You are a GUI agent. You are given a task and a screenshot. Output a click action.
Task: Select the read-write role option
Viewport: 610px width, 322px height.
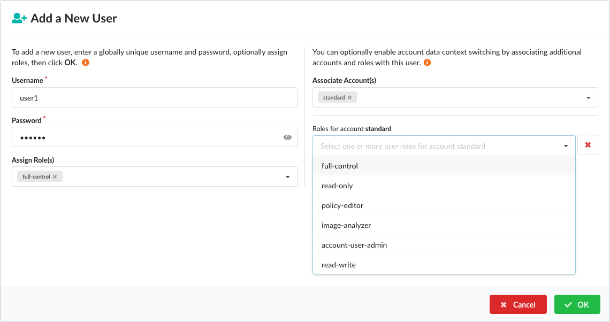coord(339,265)
